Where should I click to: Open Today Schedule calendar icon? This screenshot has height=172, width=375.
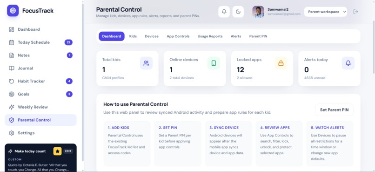tap(12, 42)
